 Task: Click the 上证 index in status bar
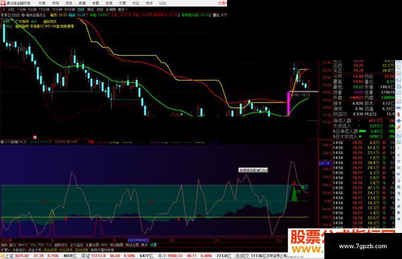(10, 256)
